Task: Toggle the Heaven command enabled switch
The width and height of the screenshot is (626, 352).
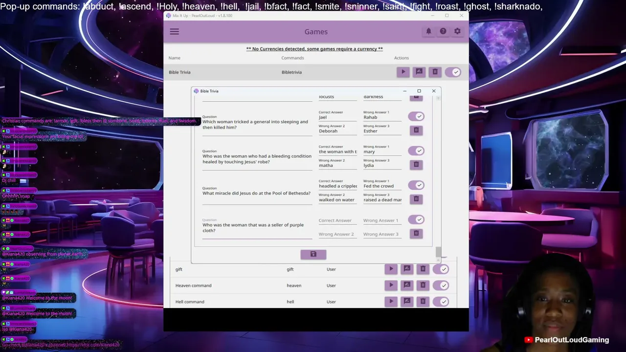Action: coord(441,285)
